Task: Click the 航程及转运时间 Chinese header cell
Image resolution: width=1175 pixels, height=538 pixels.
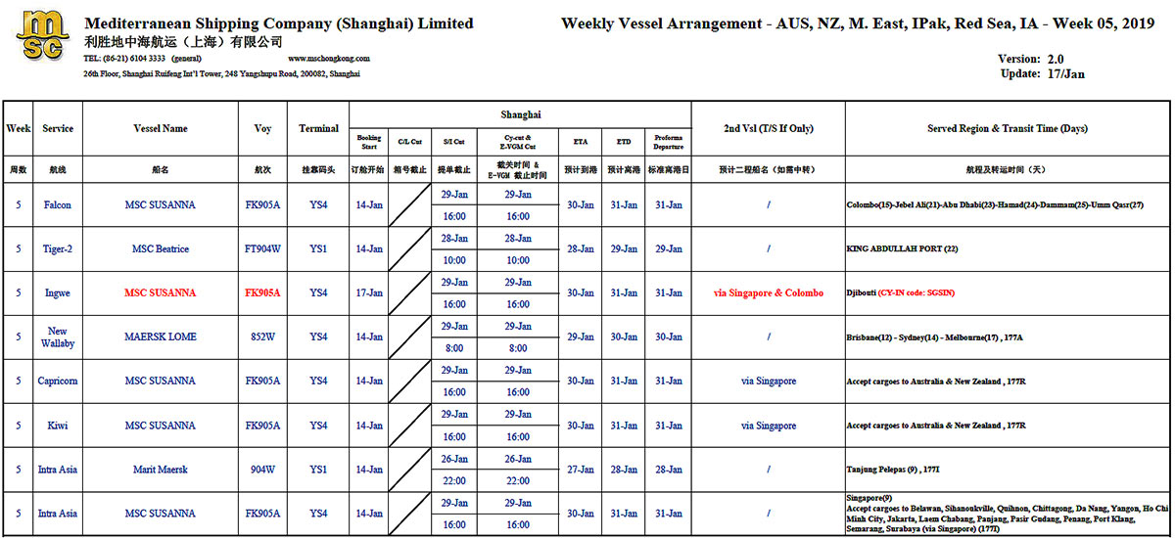Action: (1008, 169)
